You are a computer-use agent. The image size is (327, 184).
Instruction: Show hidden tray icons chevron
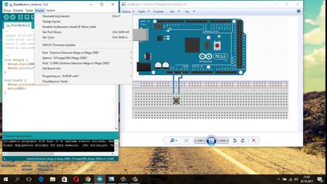[279, 179]
